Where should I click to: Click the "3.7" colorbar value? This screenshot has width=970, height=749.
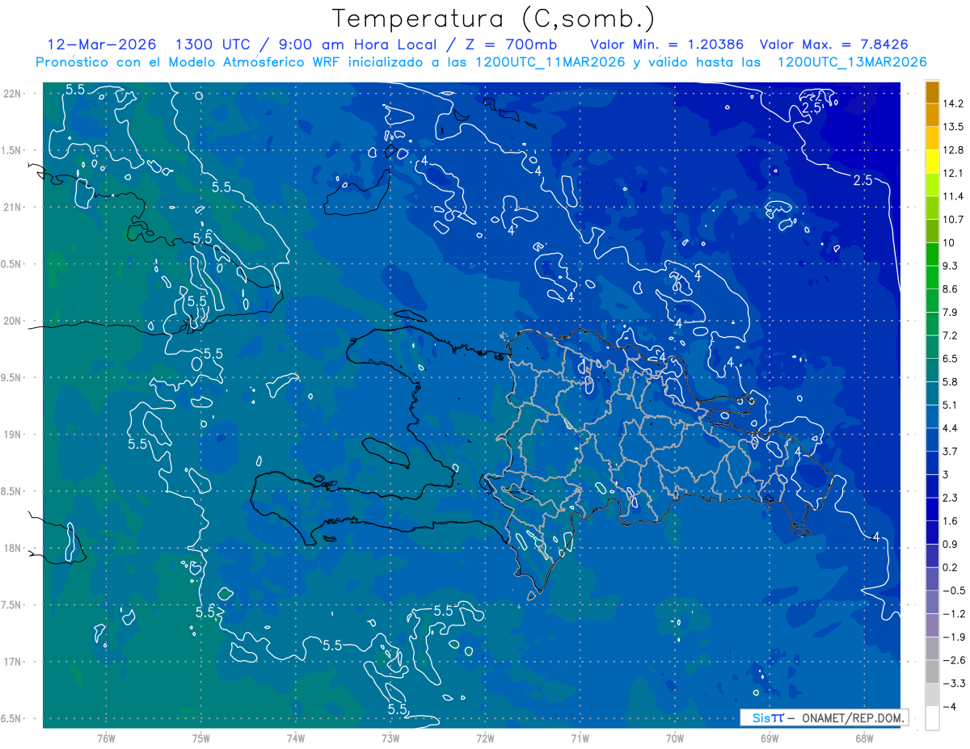click(x=951, y=452)
